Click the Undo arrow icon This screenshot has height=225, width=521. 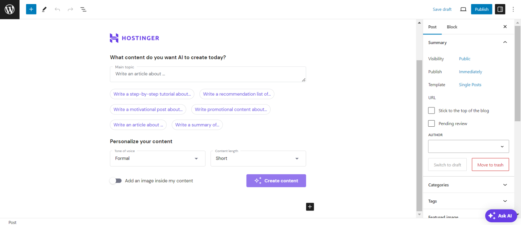(x=57, y=9)
